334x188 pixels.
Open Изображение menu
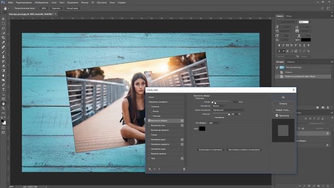[x=42, y=3]
